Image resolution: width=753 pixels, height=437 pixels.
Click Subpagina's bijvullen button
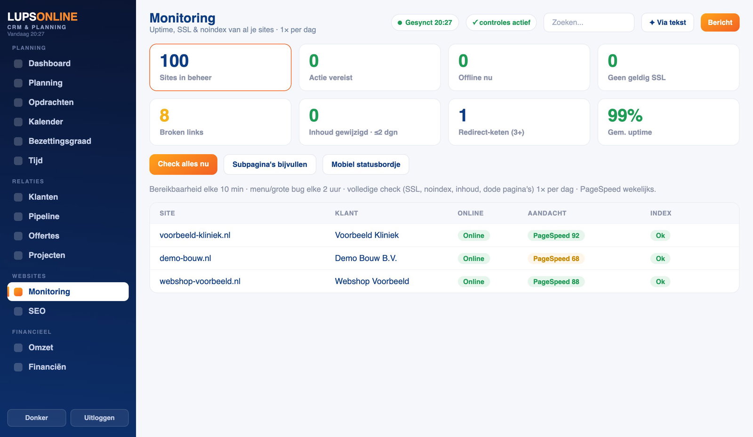[270, 164]
